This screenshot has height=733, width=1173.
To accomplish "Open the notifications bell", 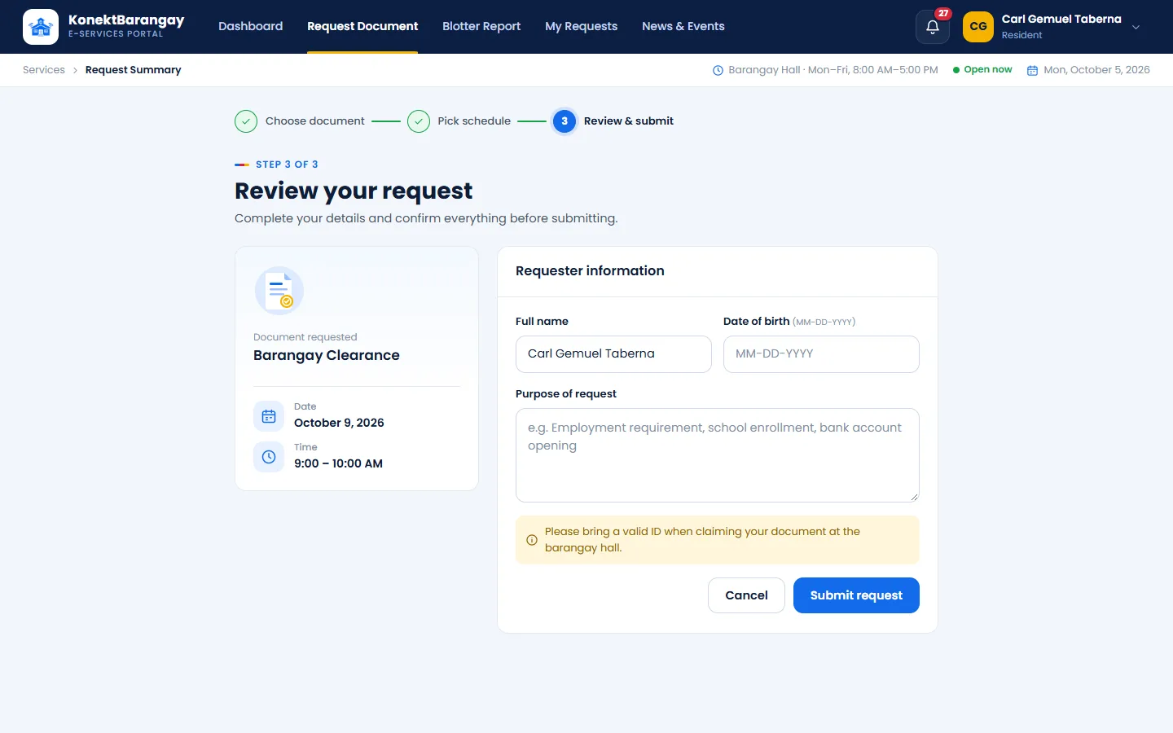I will pyautogui.click(x=933, y=27).
